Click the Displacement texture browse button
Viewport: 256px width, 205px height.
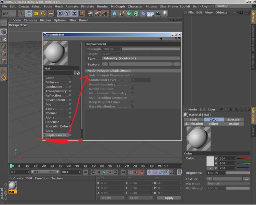click(177, 64)
